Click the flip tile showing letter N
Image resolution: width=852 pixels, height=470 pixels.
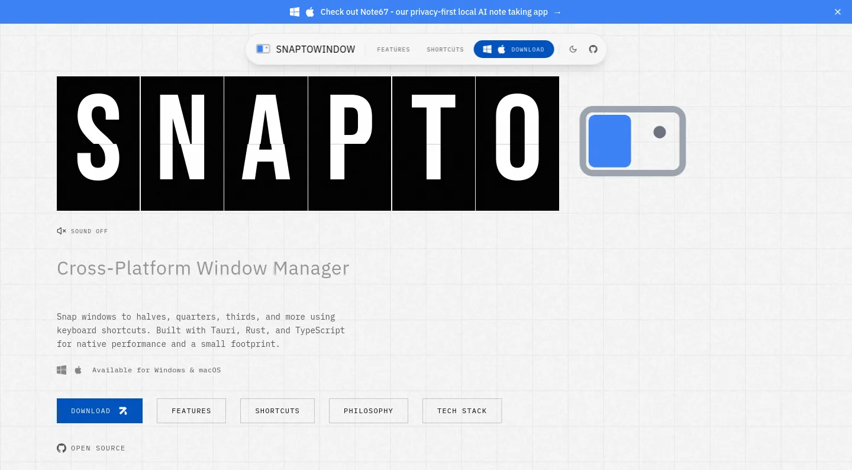(182, 143)
